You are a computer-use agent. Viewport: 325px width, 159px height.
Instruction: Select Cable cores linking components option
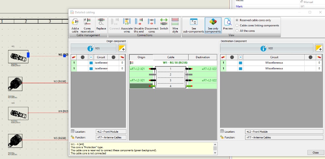coord(257,25)
